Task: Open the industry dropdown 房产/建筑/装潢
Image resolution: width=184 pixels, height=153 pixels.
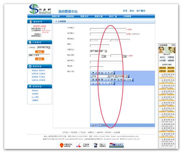Action: 98,51
